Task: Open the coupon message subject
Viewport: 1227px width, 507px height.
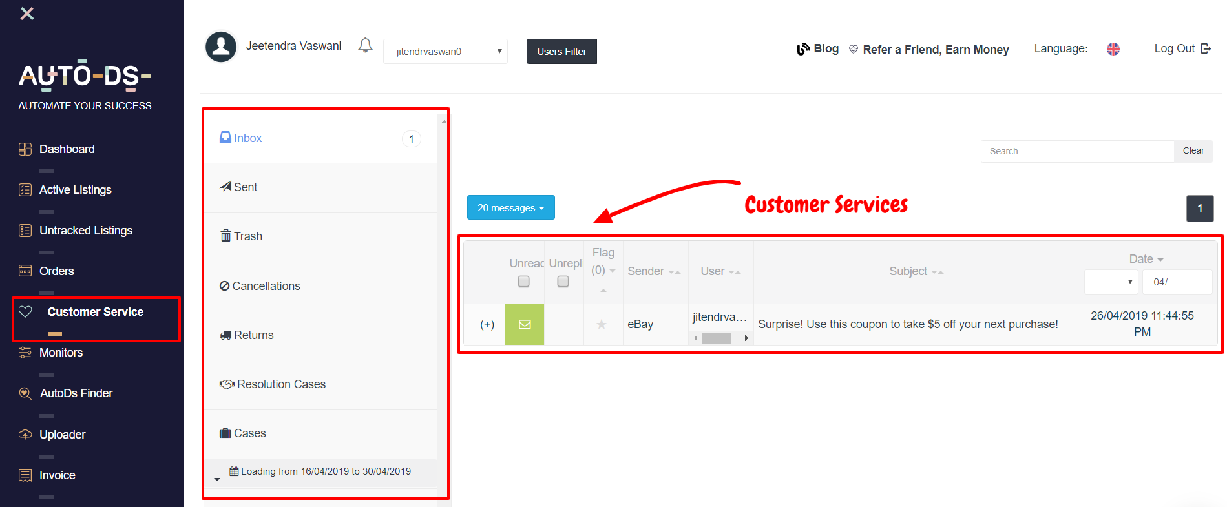Action: tap(908, 324)
